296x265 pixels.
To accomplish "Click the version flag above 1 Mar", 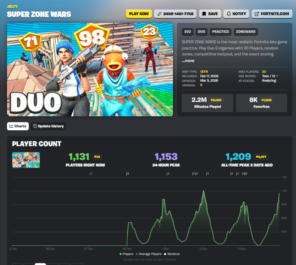I will [x=168, y=174].
